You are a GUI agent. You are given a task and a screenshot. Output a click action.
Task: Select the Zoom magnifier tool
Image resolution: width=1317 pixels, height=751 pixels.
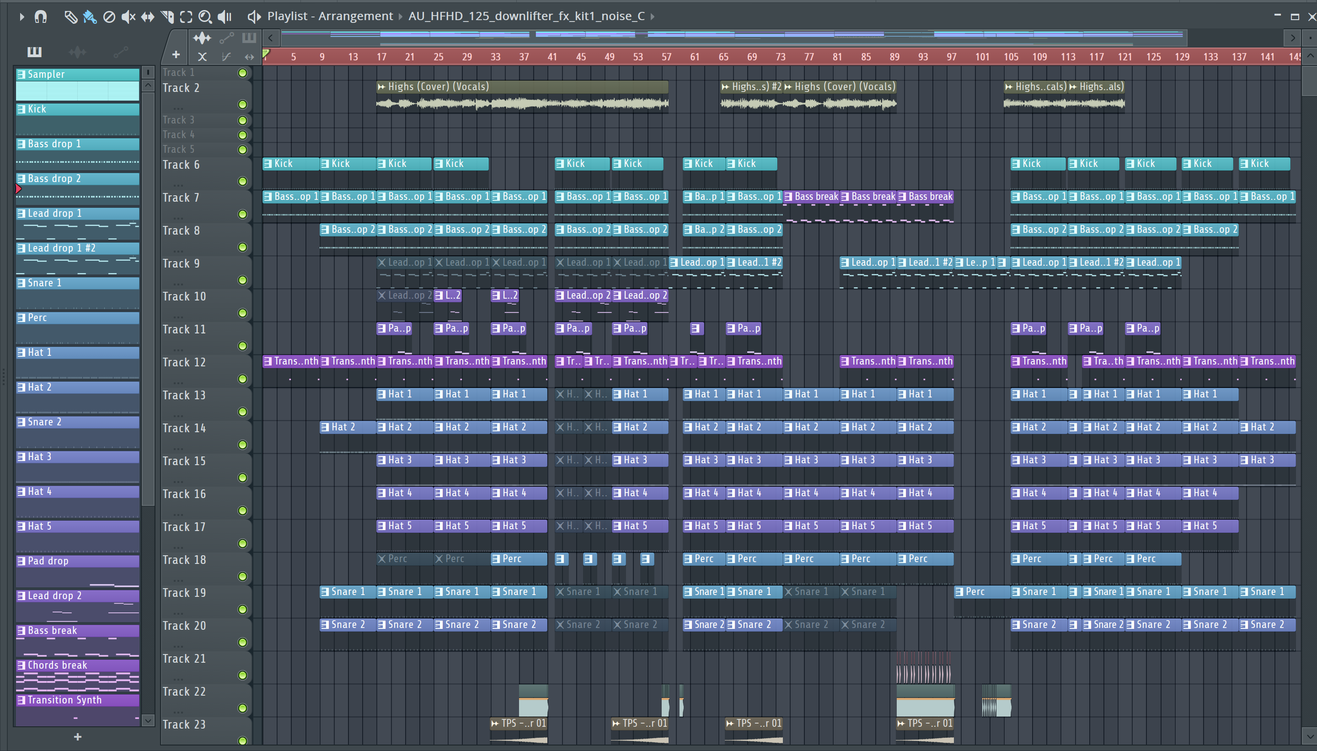205,17
